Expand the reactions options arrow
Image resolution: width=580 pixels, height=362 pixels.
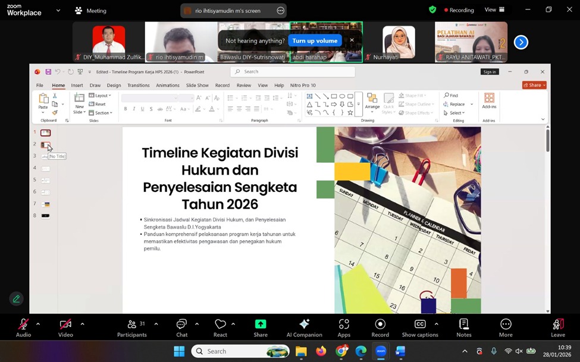[x=233, y=324]
